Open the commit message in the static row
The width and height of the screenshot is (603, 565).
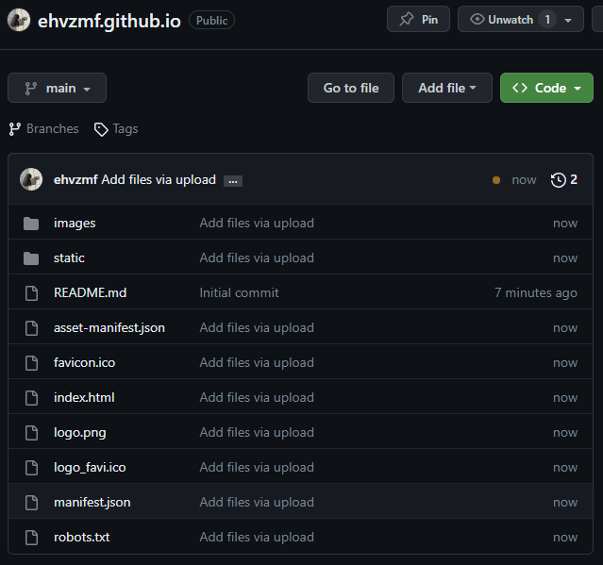pyautogui.click(x=257, y=258)
